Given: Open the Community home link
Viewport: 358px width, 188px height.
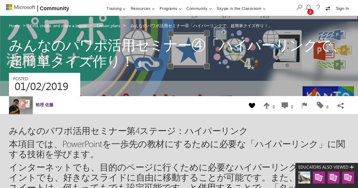Looking at the screenshot, I should (x=54, y=8).
